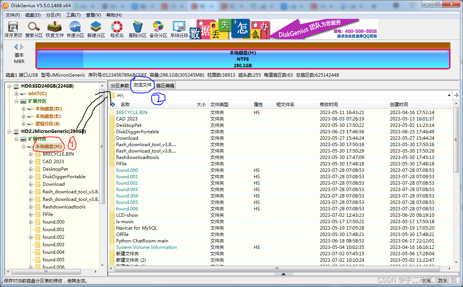The width and height of the screenshot is (463, 287).
Task: Sort by 大小 column header
Action: click(201, 105)
